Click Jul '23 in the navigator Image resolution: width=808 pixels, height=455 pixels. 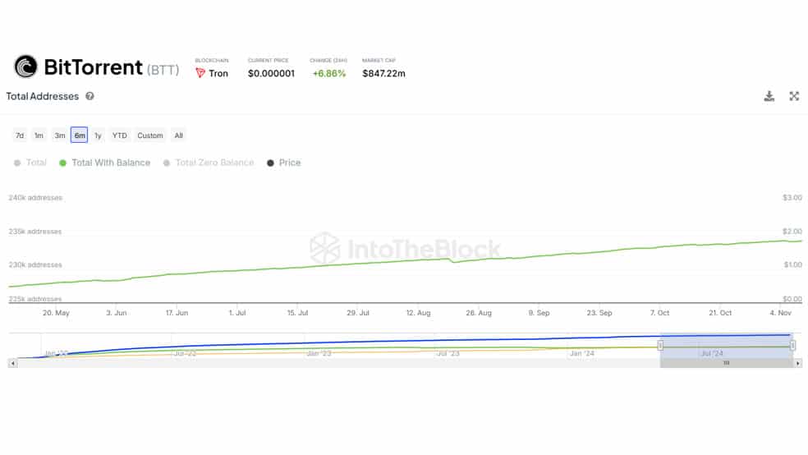(x=448, y=353)
